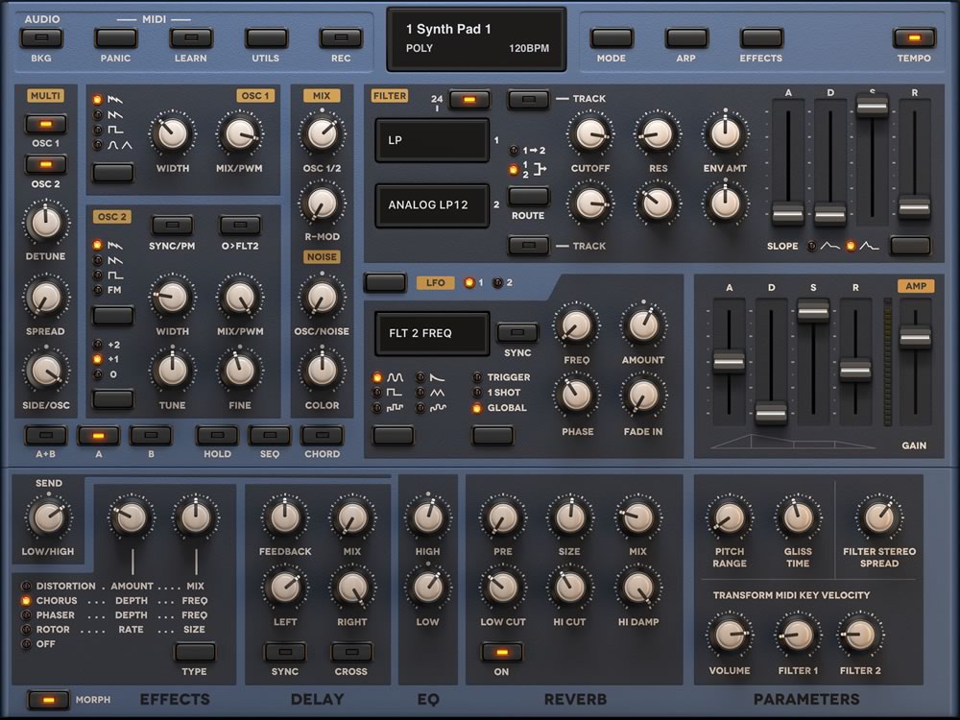Viewport: 960px width, 720px height.
Task: Select the OSC 2 FM waveform option
Action: click(x=114, y=290)
